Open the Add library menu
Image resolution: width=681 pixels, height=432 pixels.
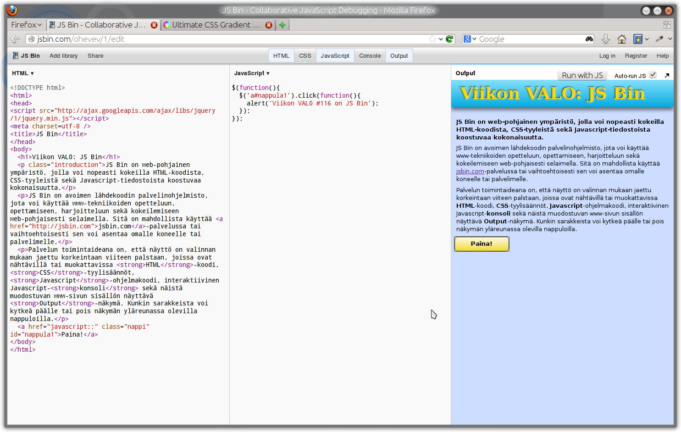click(x=64, y=55)
